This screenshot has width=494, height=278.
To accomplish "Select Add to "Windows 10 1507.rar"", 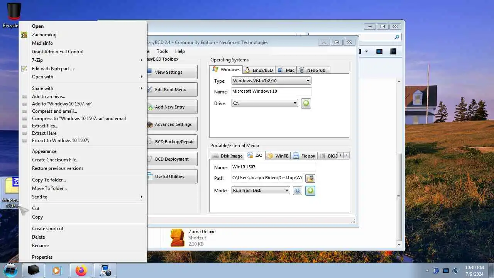I will tap(83, 104).
